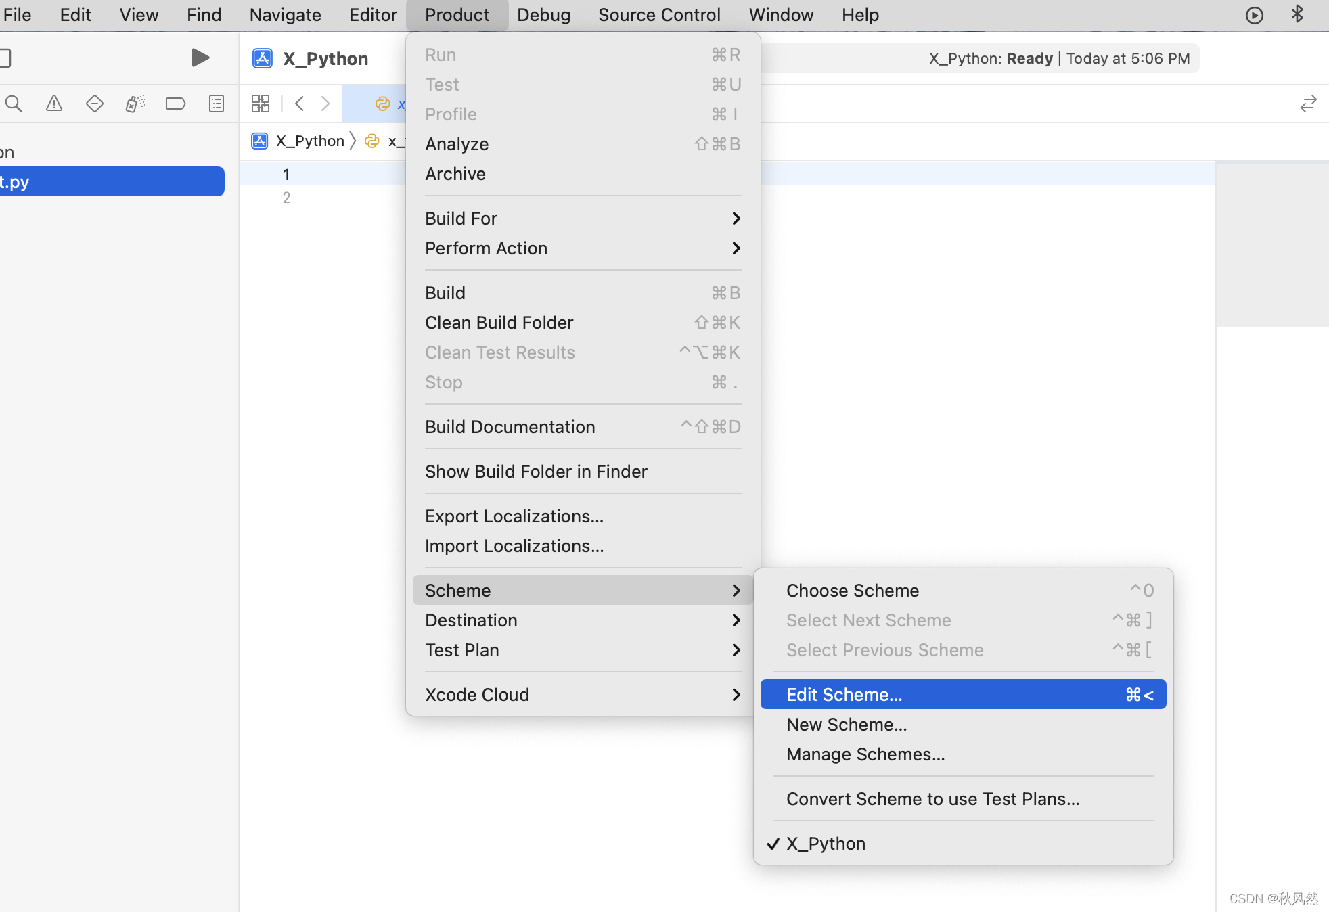
Task: Close the open Product menu
Action: [x=457, y=15]
